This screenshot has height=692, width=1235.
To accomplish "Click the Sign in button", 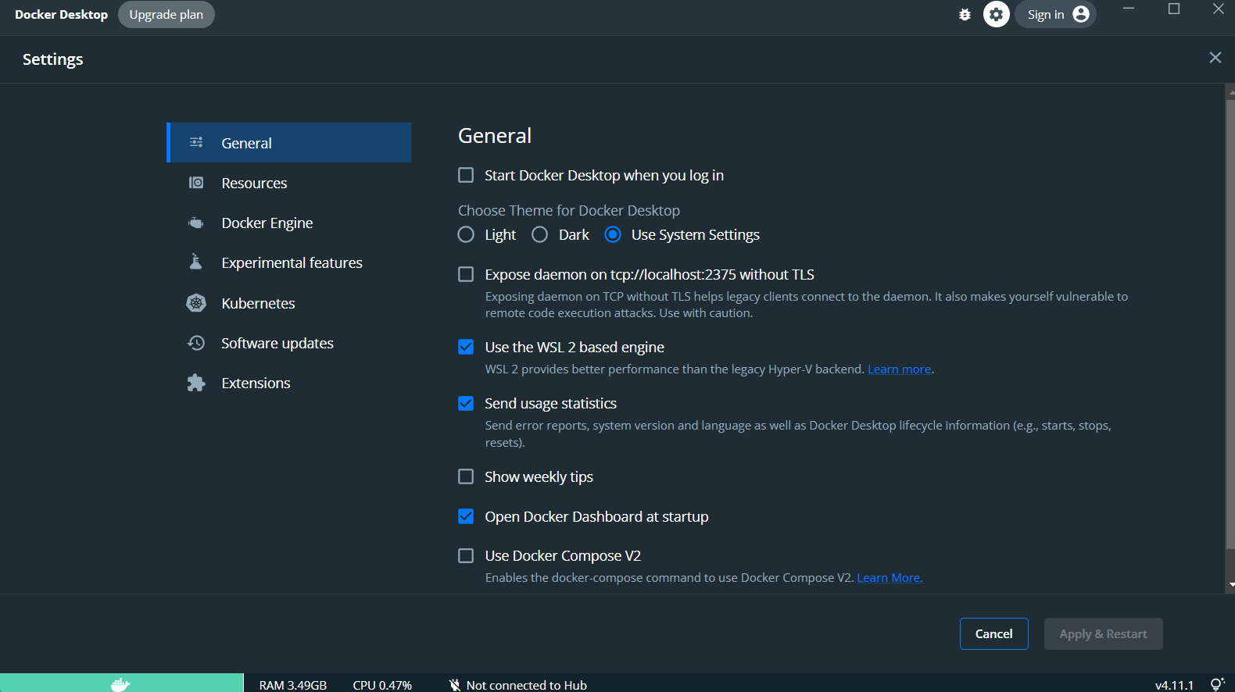I will [1056, 14].
